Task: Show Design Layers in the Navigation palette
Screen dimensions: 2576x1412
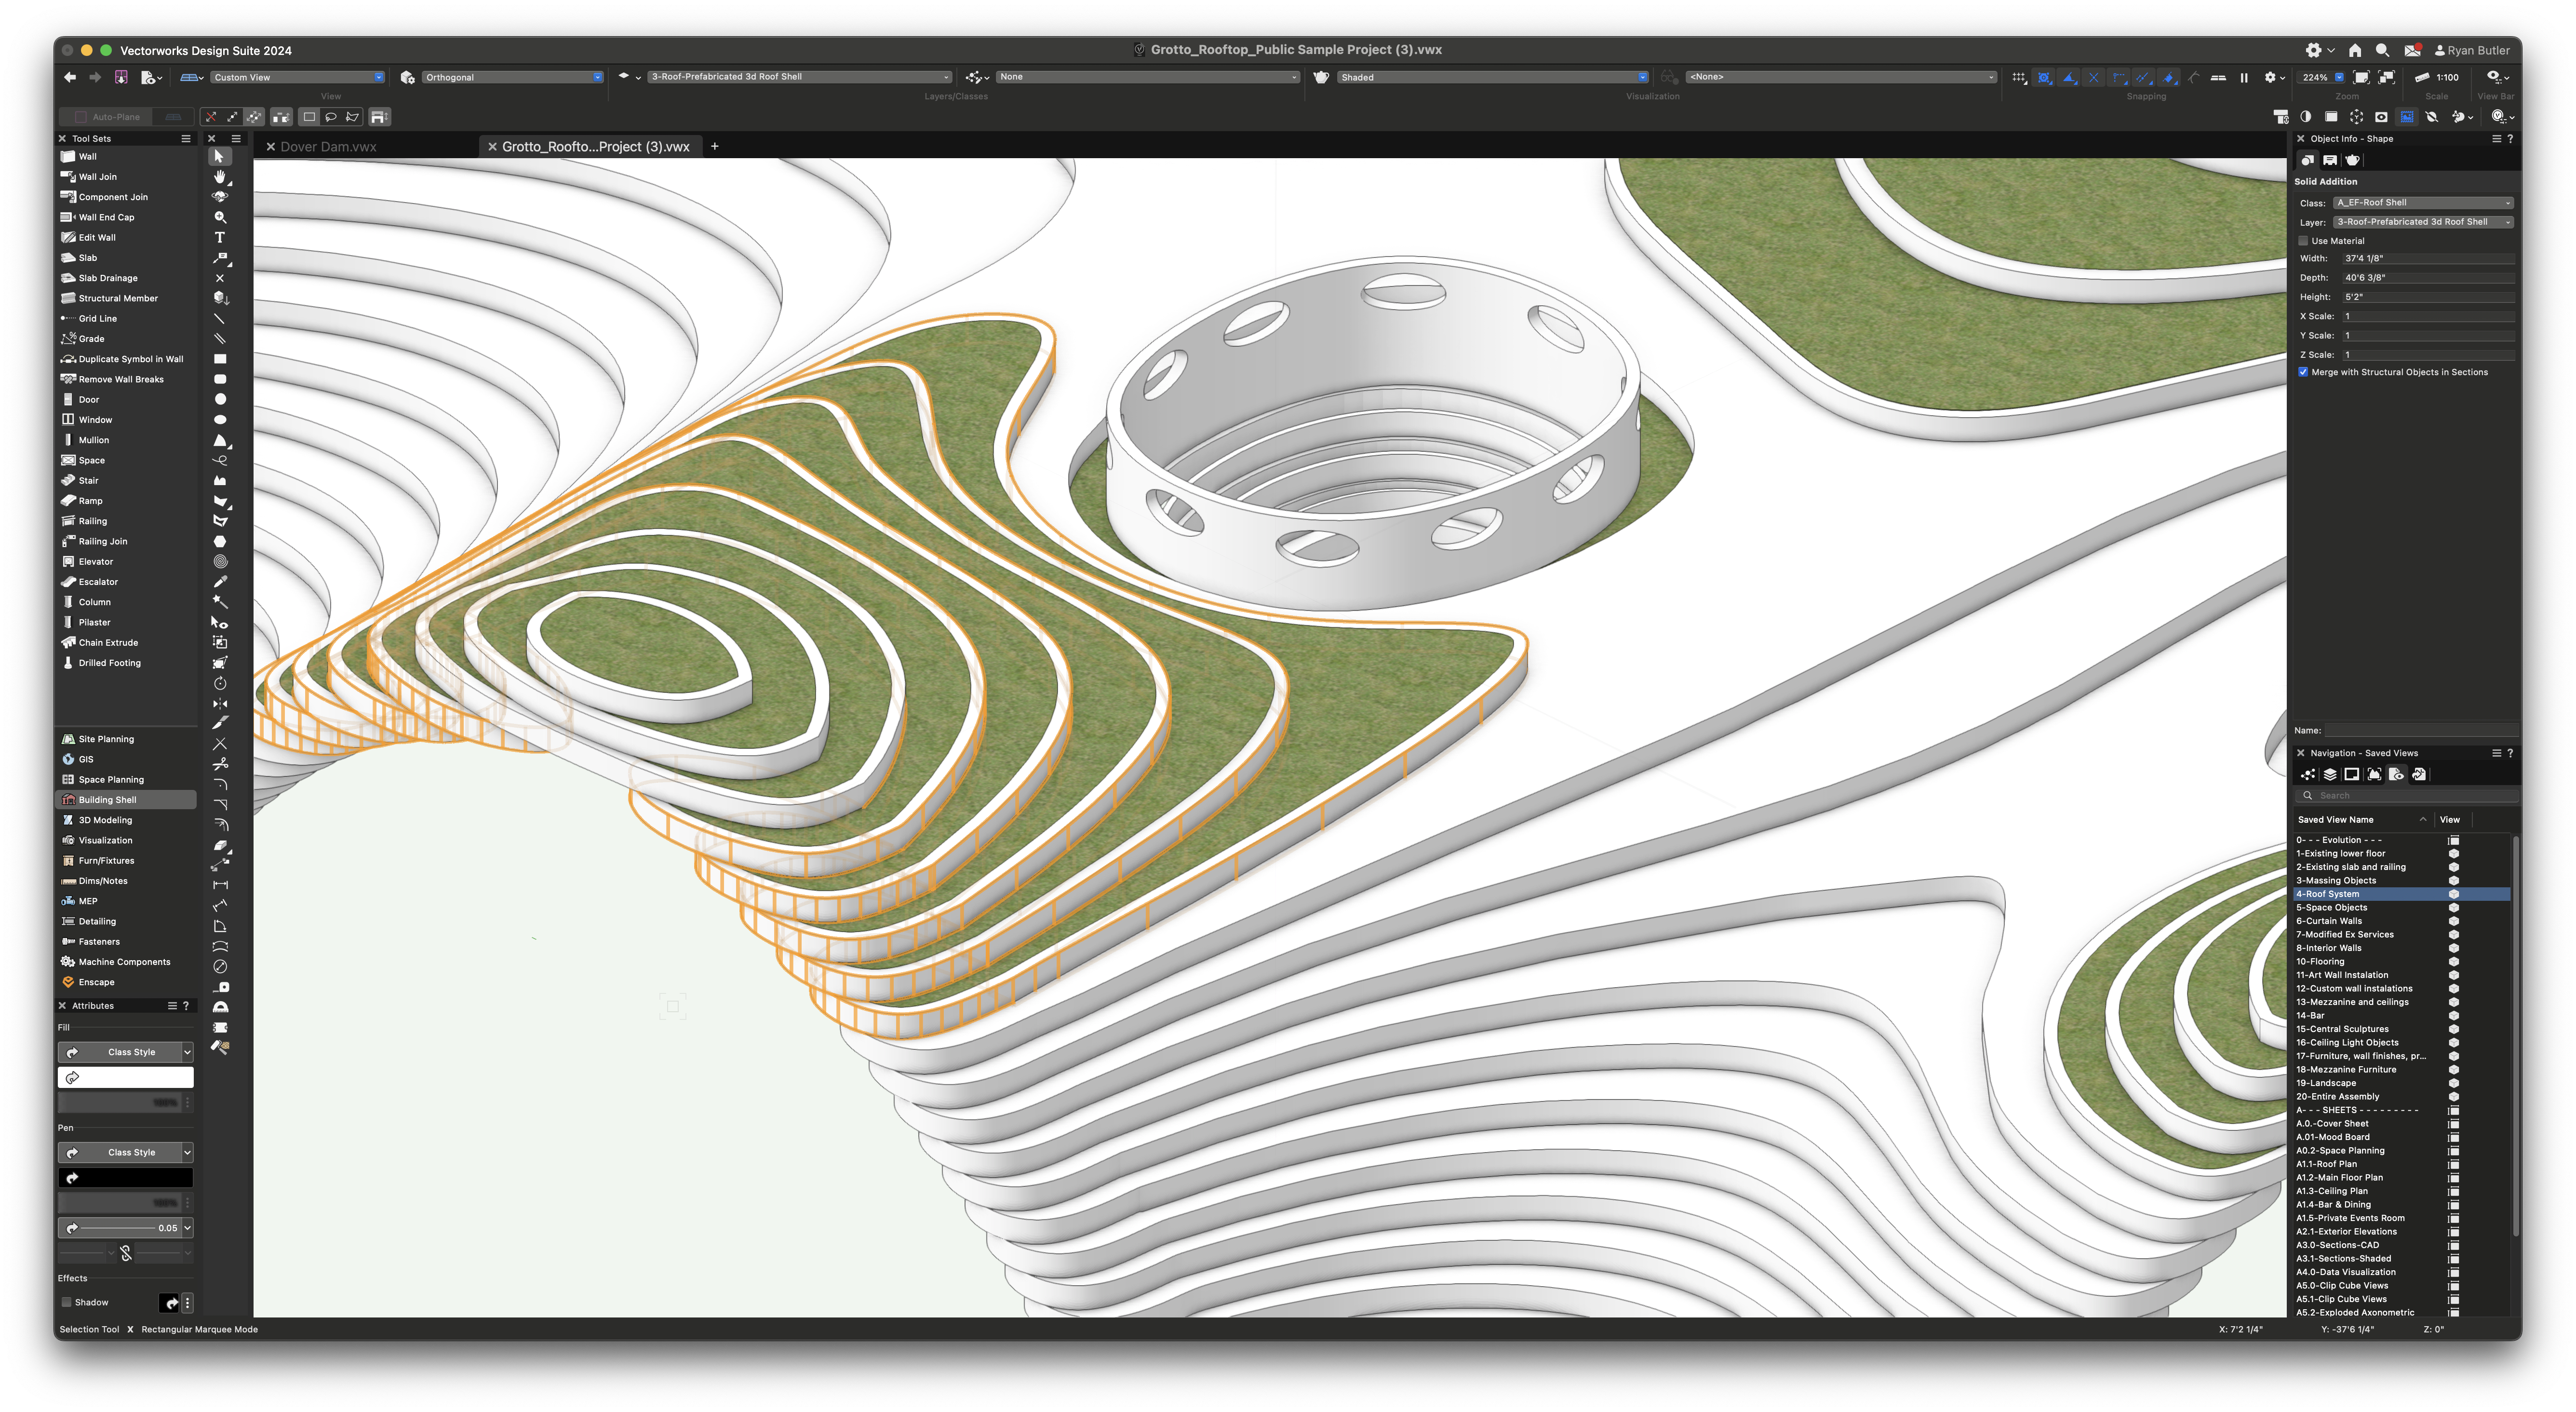Action: [2330, 774]
